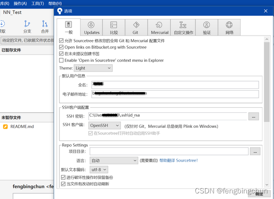Toggle 在Sourcetree打开时自动启用SSH助手 checkbox
The width and height of the screenshot is (274, 199).
(90, 133)
